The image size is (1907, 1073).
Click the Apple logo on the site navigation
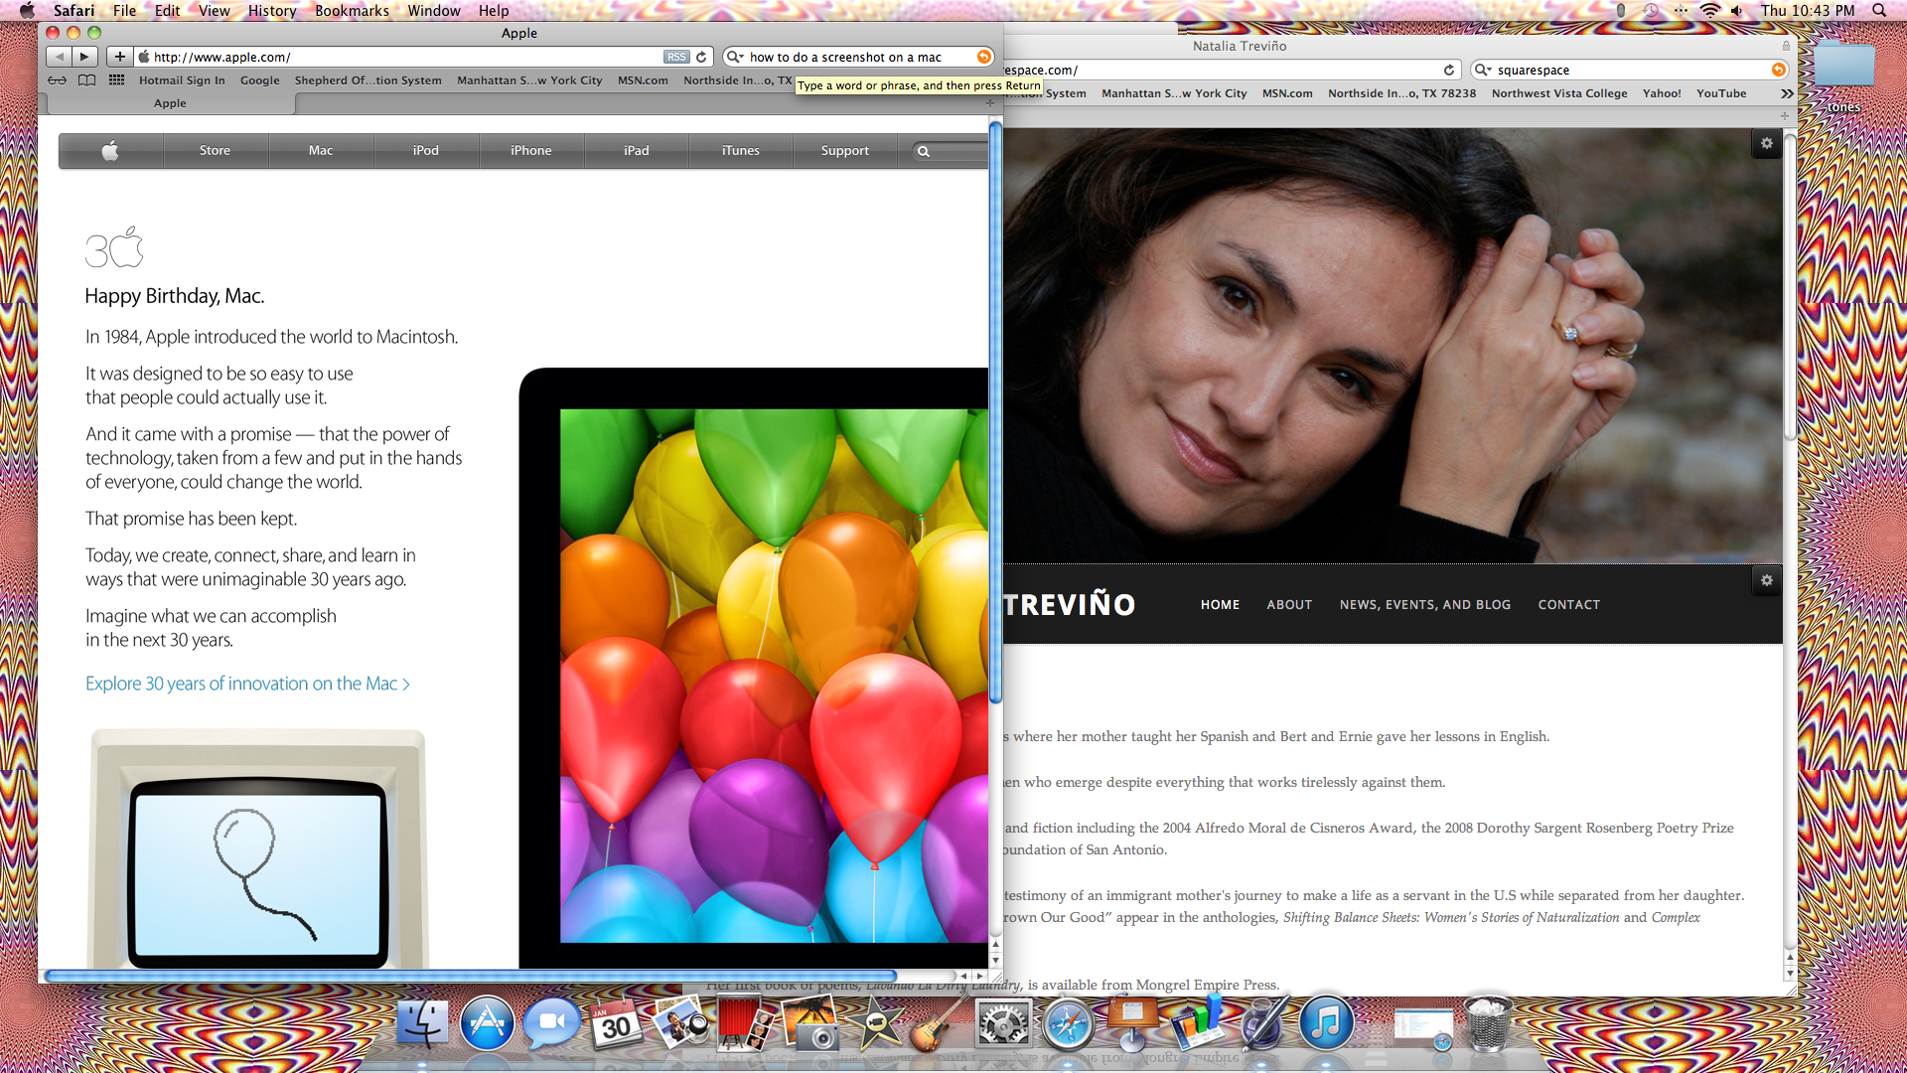tap(110, 151)
